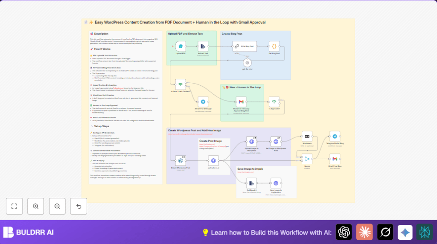Click the BULDRR AI logo
This screenshot has width=437, height=244.
click(x=29, y=232)
